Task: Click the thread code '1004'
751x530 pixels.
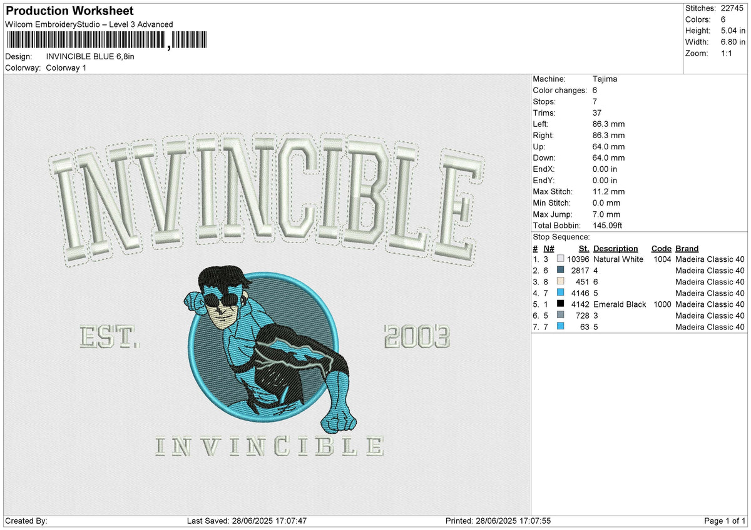Action: point(662,259)
